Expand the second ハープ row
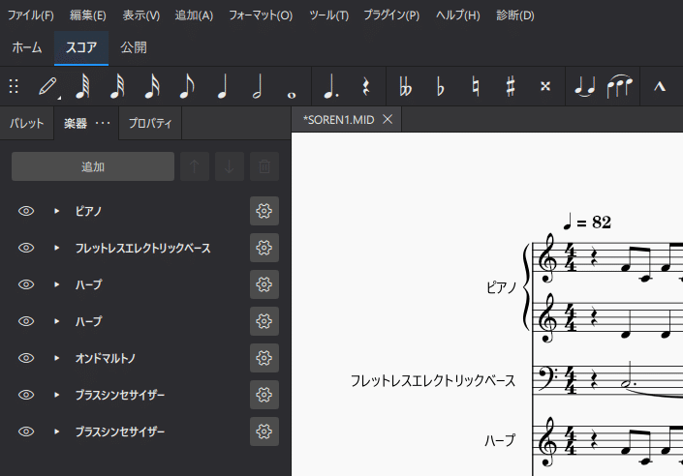The width and height of the screenshot is (683, 476). click(x=56, y=321)
